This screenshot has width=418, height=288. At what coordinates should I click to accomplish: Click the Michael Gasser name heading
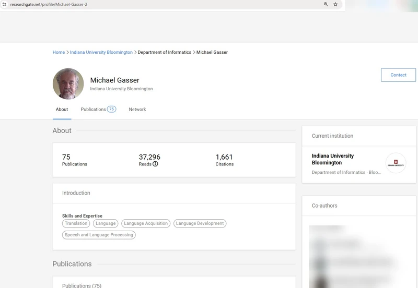pyautogui.click(x=114, y=80)
